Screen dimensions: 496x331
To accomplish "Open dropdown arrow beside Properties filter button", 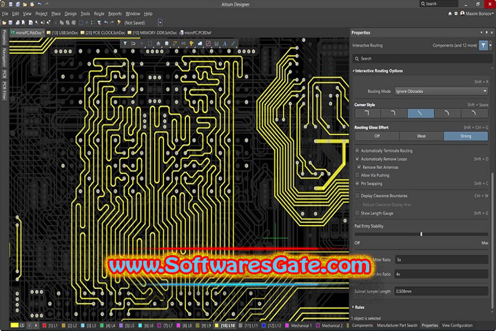I will 490,46.
